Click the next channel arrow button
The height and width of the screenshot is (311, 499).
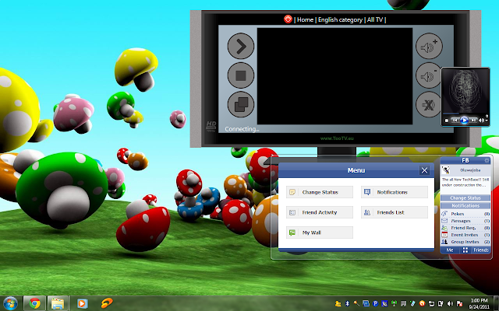point(241,46)
